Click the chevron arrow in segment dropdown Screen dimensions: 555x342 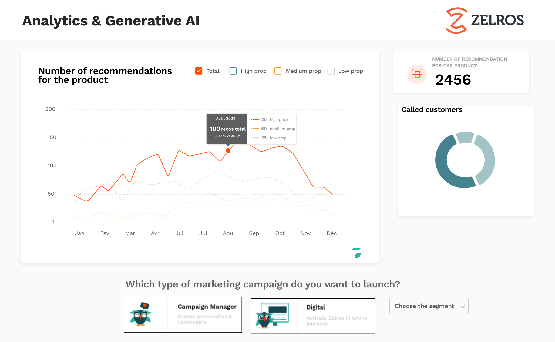tap(462, 307)
